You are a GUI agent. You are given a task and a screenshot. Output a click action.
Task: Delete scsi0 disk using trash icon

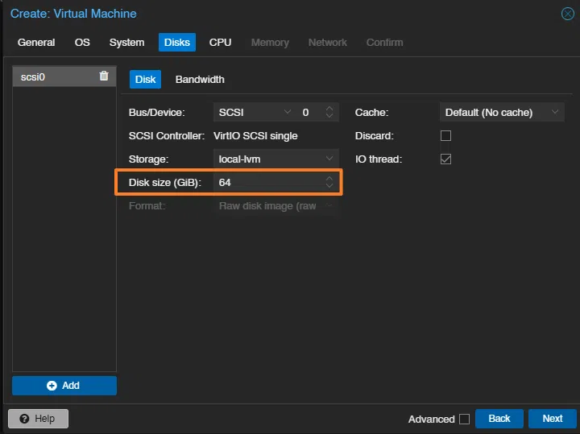tap(104, 76)
